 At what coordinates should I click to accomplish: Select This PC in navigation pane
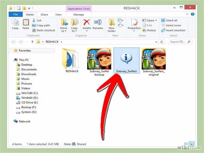pos(21,60)
